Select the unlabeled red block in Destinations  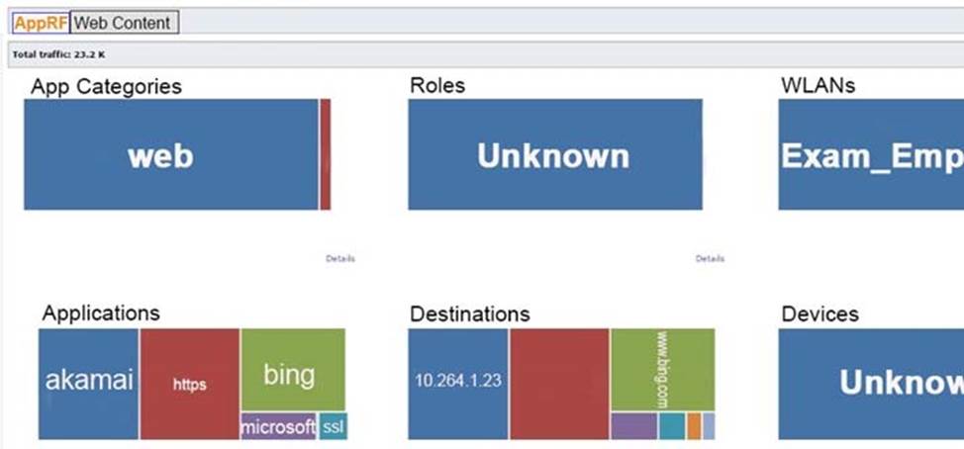point(559,384)
